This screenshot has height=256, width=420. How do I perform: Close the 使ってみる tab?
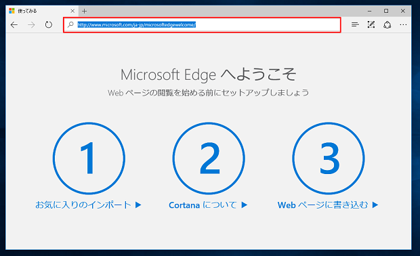click(72, 11)
